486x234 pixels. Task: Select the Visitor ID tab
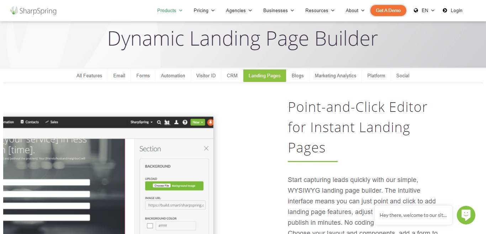pos(206,76)
